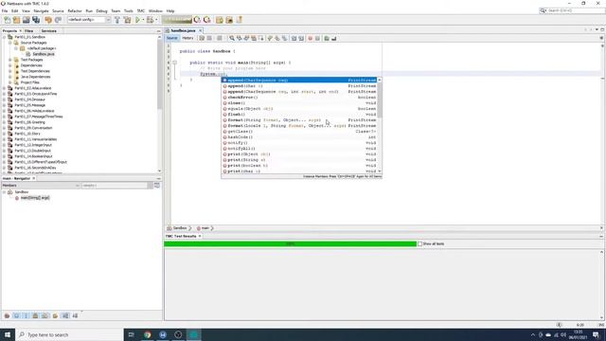Collapse the Part01_01.Sandbox project node

tap(4, 37)
